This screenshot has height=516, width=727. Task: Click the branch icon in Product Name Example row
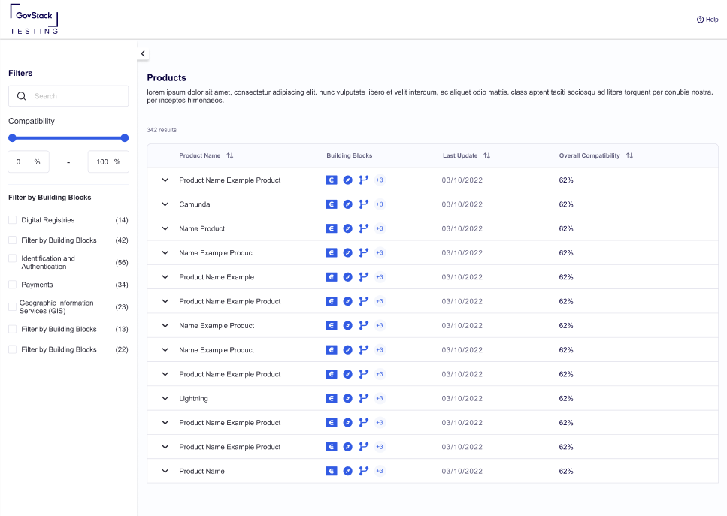364,277
